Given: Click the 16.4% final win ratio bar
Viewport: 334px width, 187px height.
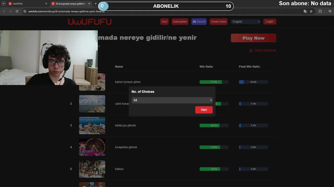Looking at the screenshot, I should [x=253, y=82].
